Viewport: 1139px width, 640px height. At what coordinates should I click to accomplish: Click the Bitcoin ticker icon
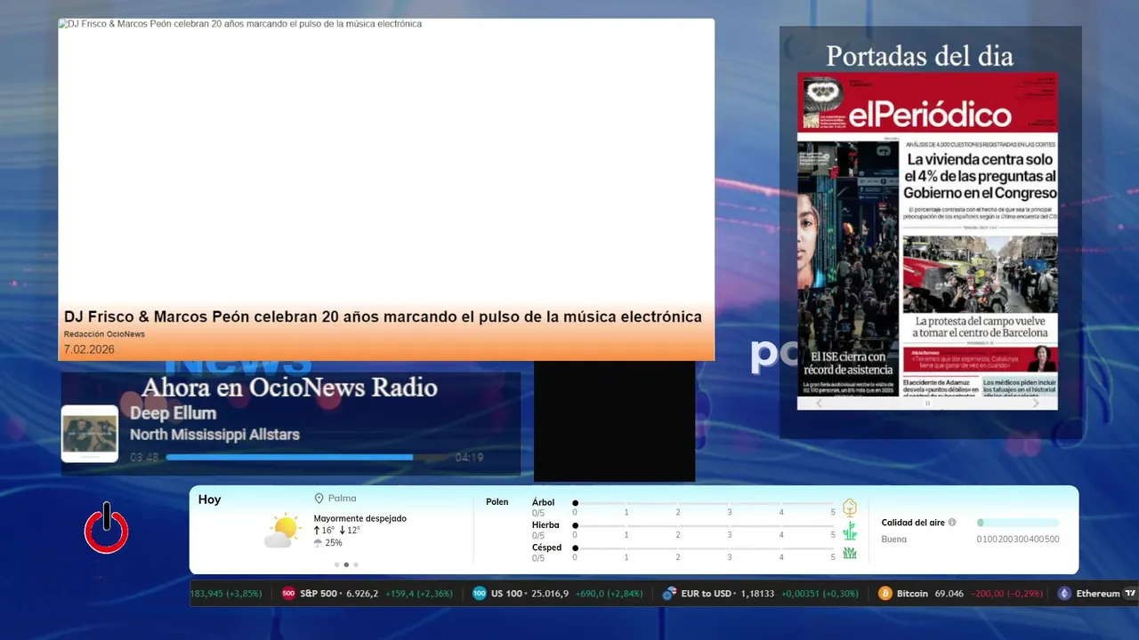coord(885,593)
